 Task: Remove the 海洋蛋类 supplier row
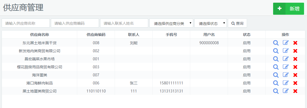(295, 75)
